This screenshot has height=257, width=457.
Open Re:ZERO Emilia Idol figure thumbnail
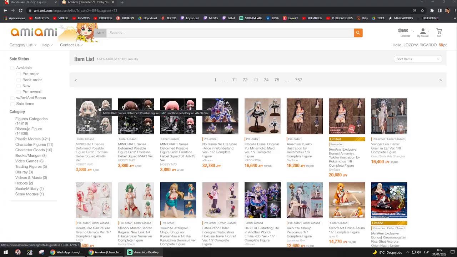click(262, 200)
